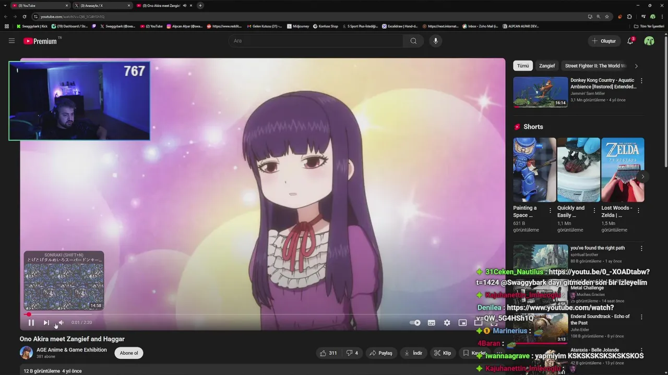Skip to the next video
The width and height of the screenshot is (668, 375).
(x=46, y=323)
